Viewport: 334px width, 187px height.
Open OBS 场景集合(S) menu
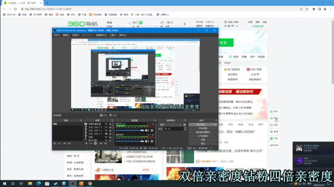point(101,35)
